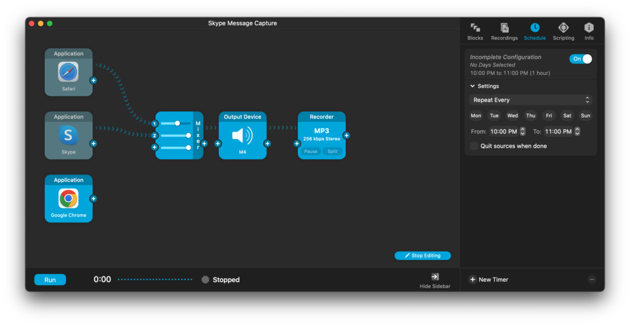The image size is (630, 325).
Task: Click the Recorder Split button
Action: tap(332, 151)
